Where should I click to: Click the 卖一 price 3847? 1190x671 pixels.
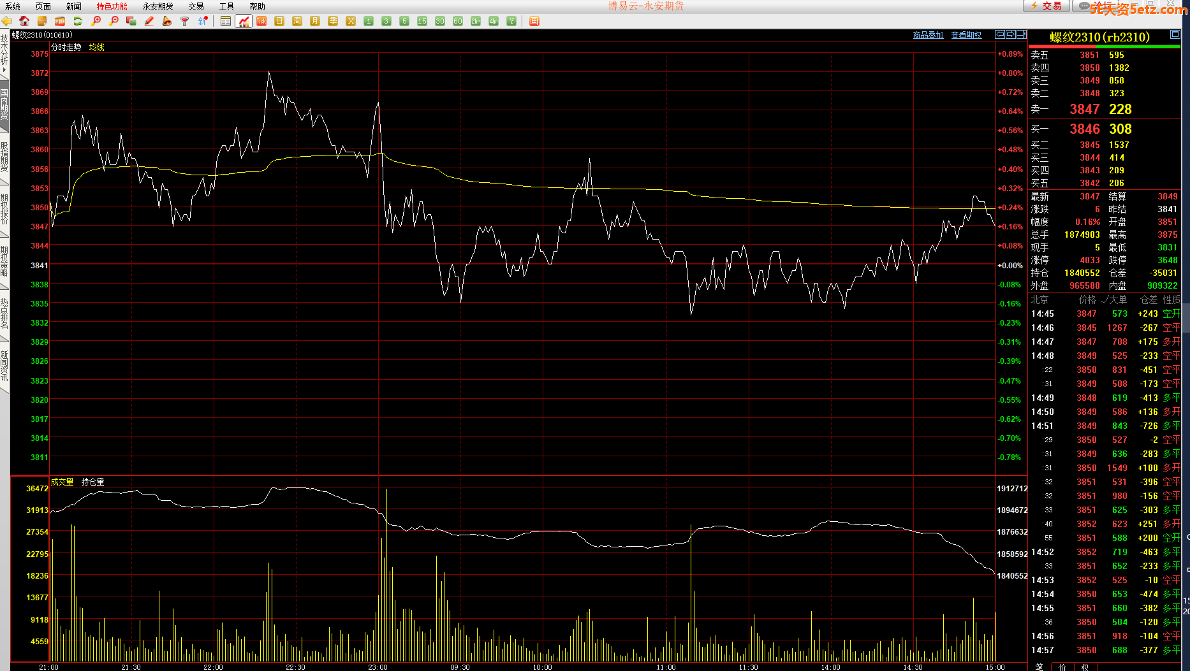pyautogui.click(x=1085, y=110)
